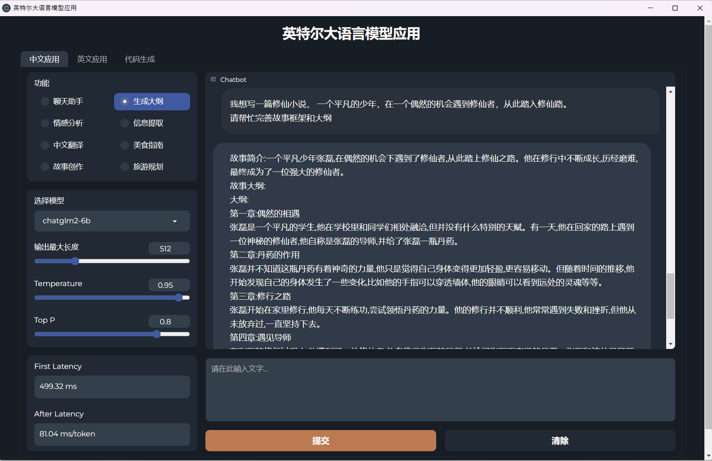712x461 pixels.
Task: Click the Chatbot label icon
Action: point(213,80)
